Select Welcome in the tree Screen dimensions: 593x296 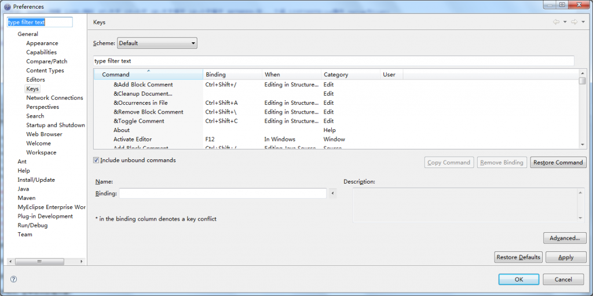pyautogui.click(x=39, y=143)
